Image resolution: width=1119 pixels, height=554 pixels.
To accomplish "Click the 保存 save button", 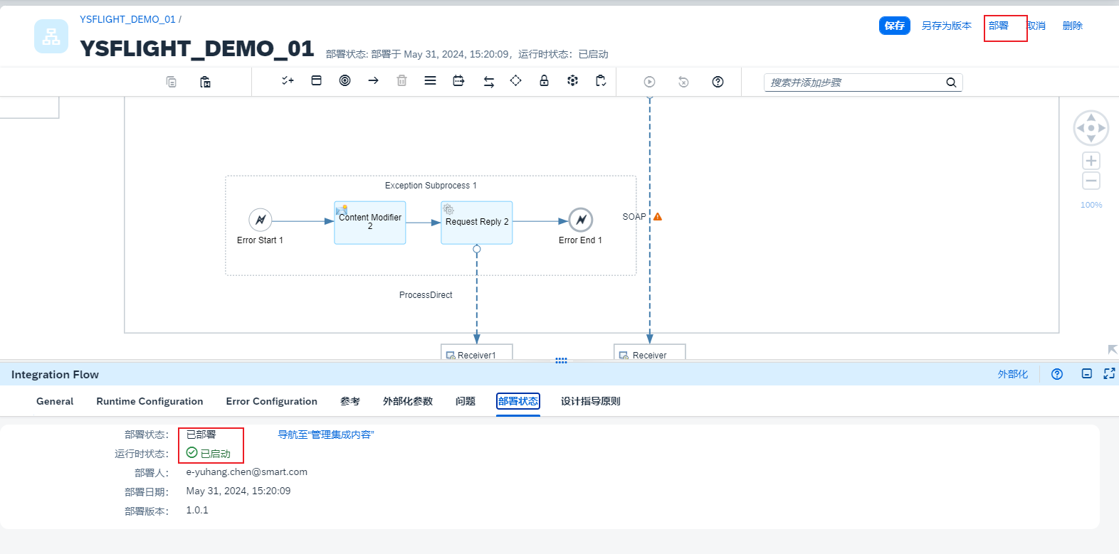I will point(894,26).
